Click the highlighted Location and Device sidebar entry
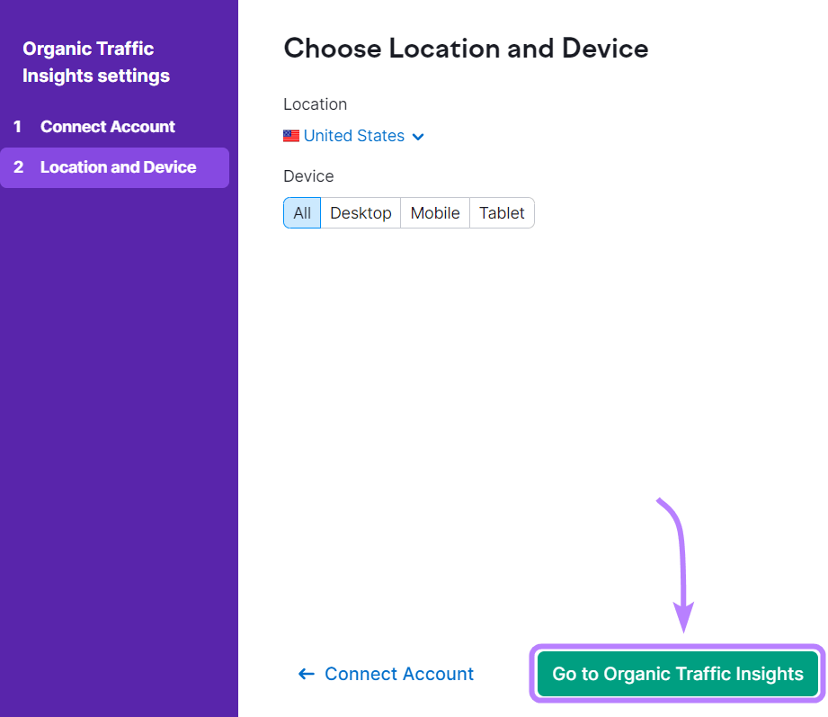The image size is (828, 717). [x=117, y=167]
